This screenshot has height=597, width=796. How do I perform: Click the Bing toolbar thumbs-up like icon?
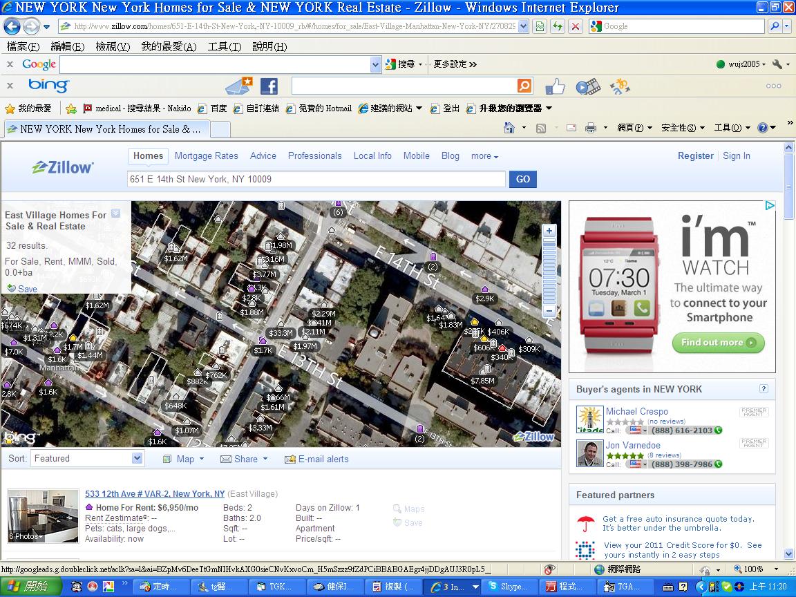pos(555,86)
